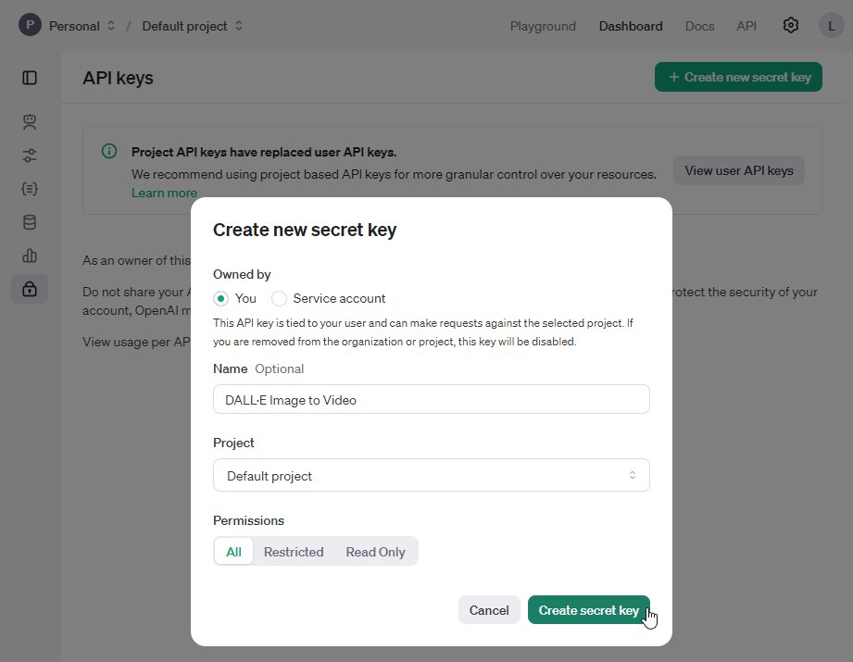Click the Create secret key button
The height and width of the screenshot is (662, 853).
589,609
